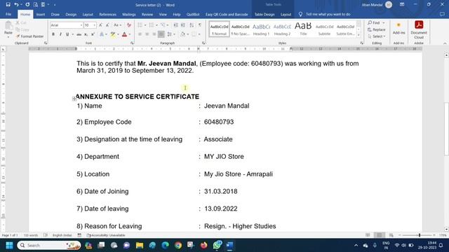This screenshot has height=252, width=449.
Task: Adjust the zoom slider in status bar
Action: pyautogui.click(x=420, y=235)
